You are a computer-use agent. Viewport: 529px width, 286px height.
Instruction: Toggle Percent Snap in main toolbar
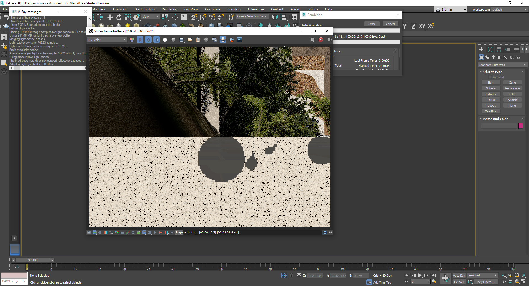212,17
